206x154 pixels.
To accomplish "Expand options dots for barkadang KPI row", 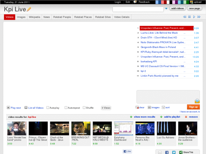I will 184,62.
